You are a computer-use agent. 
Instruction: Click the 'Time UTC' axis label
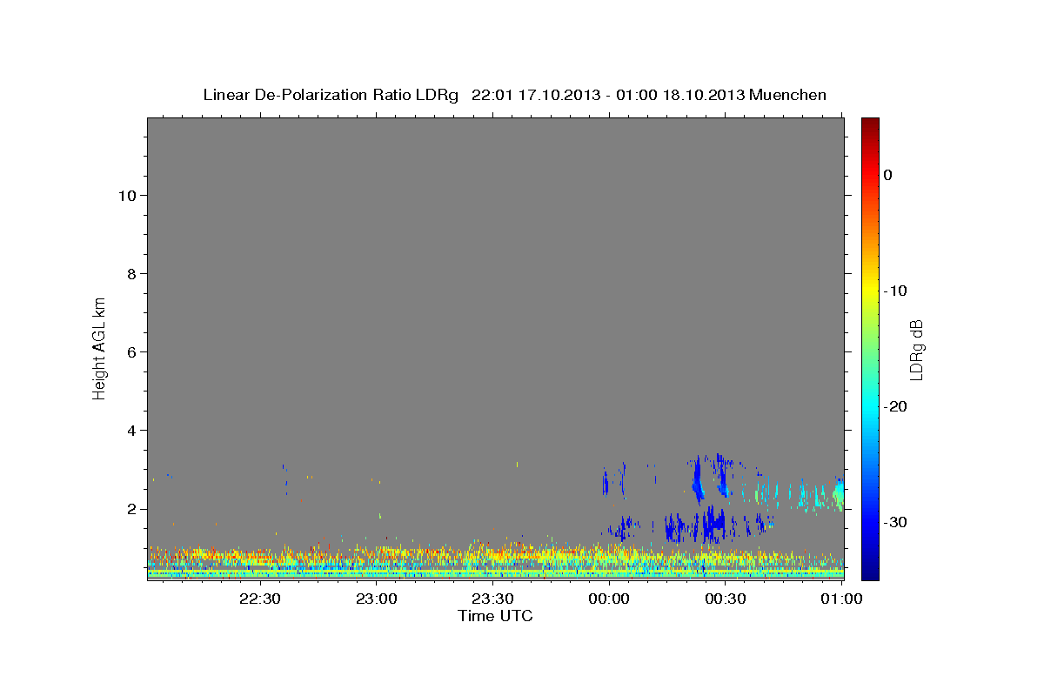[495, 616]
